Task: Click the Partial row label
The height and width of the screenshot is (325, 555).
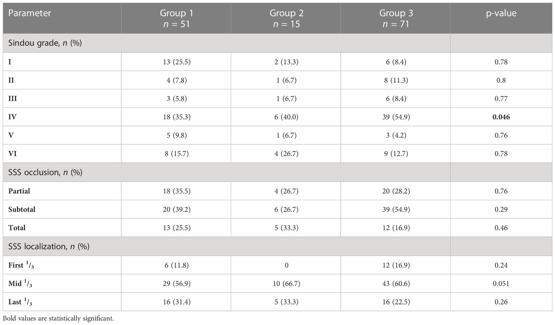Action: coord(19,191)
